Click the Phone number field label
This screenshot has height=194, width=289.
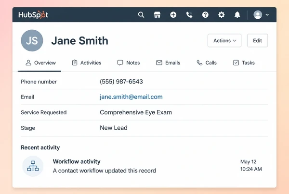39,82
